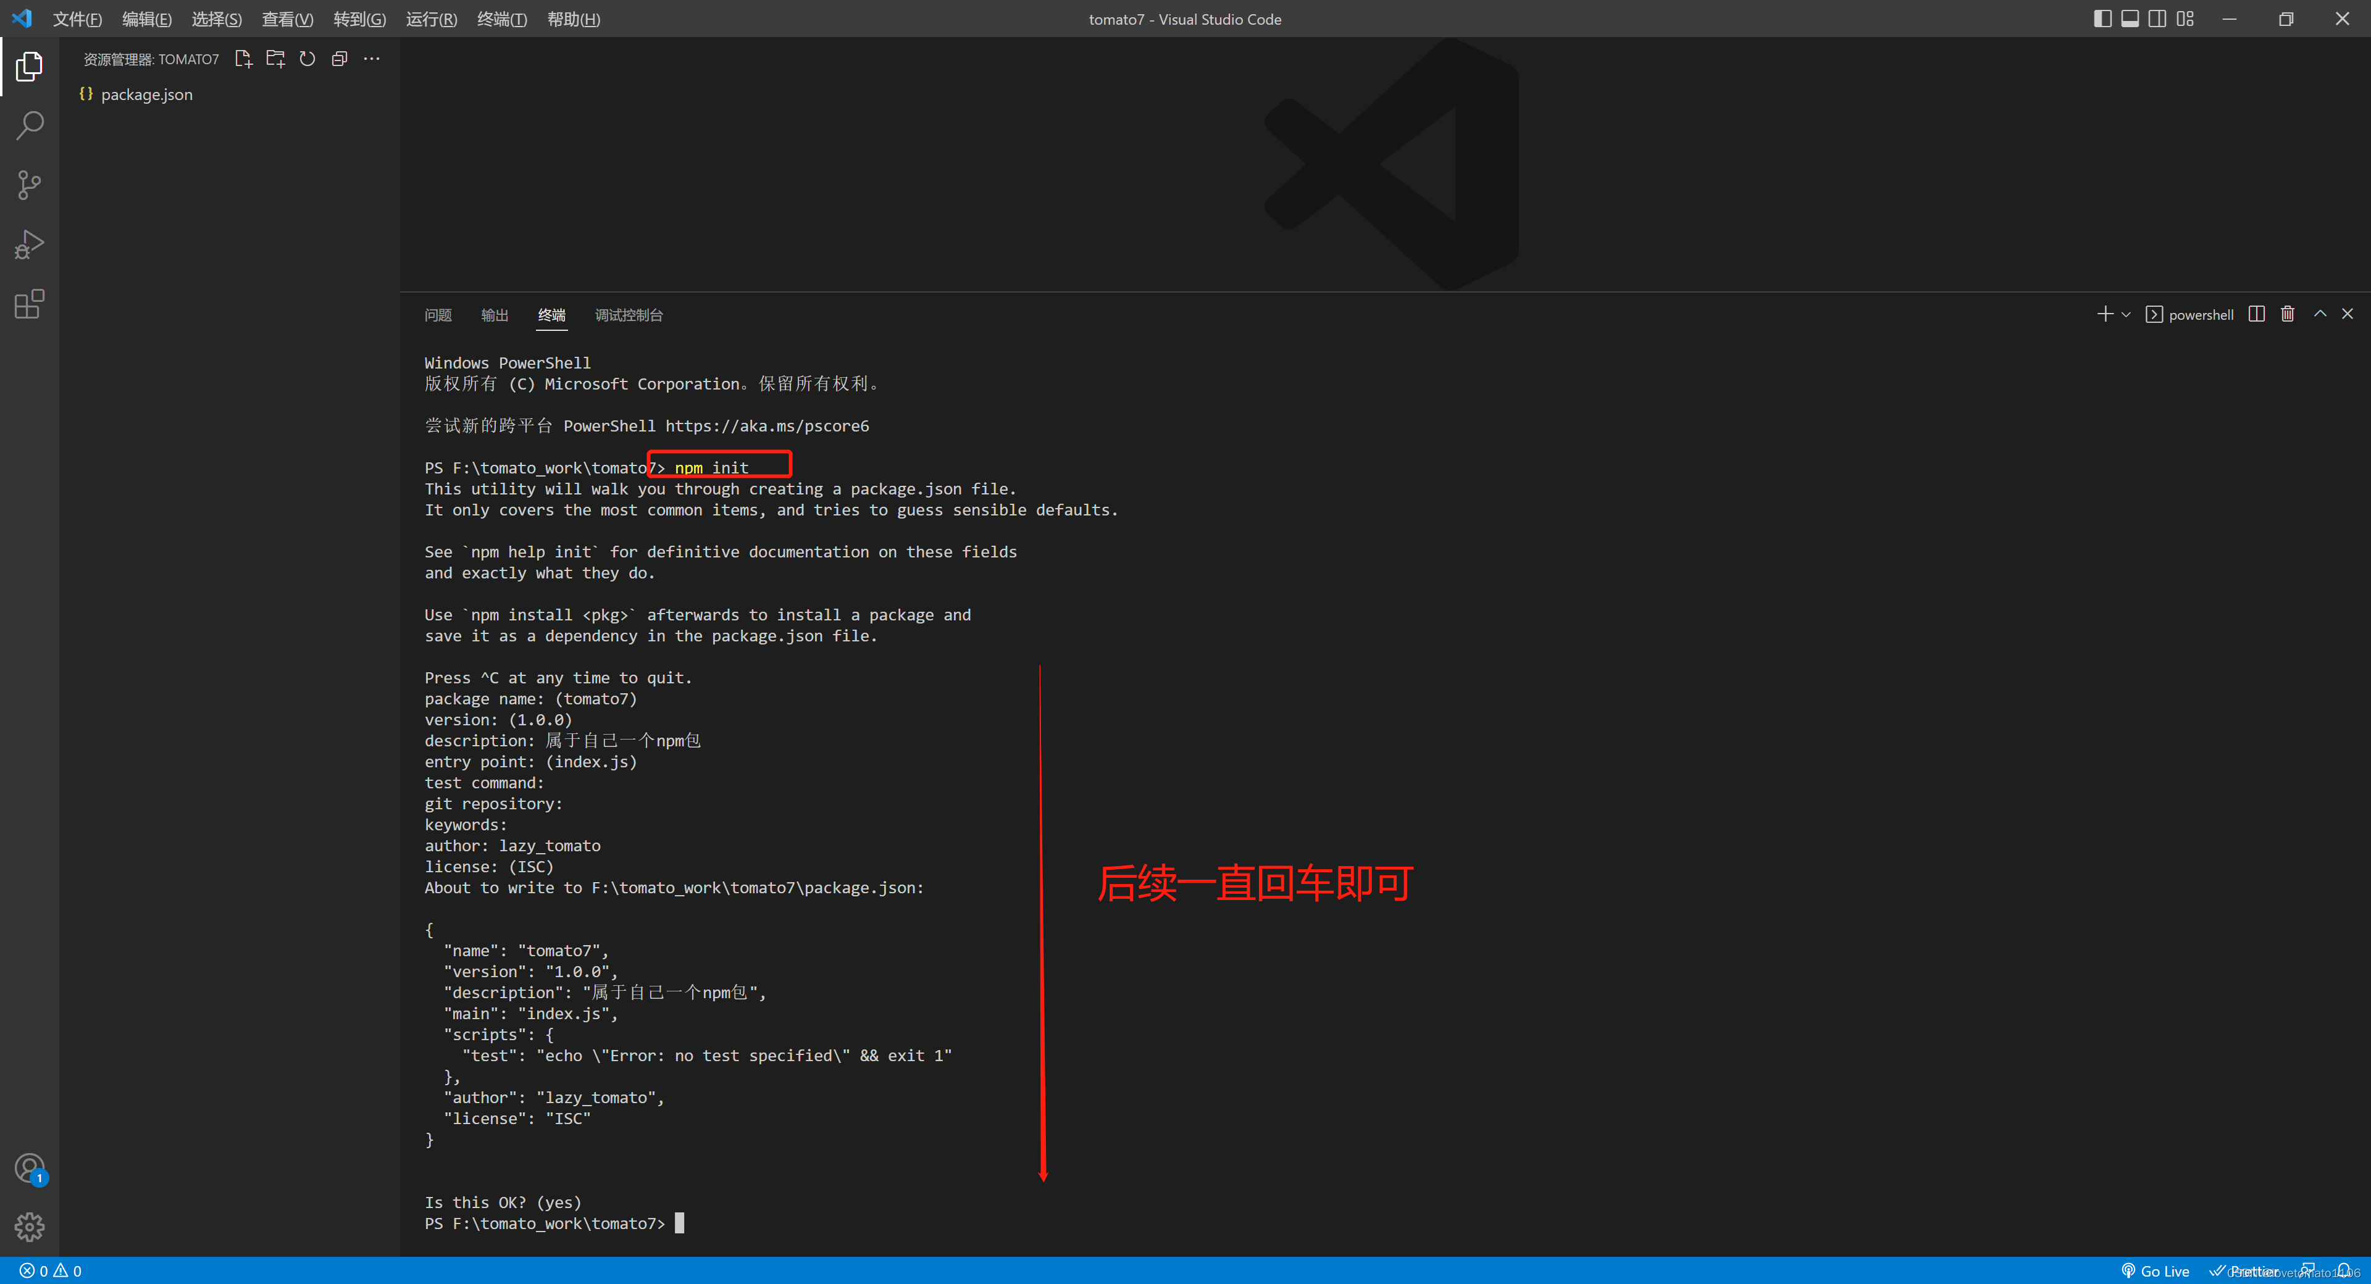Open the Search view in activity bar

click(30, 125)
